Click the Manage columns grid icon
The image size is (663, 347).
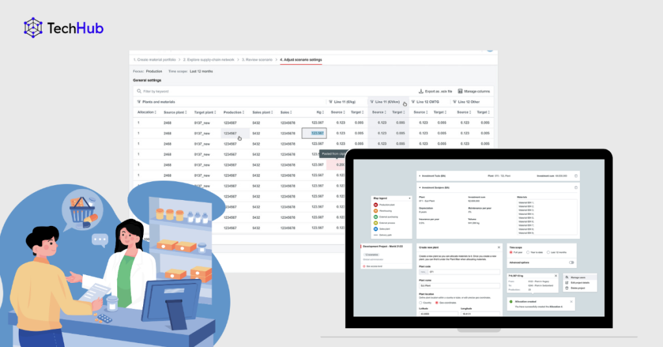click(460, 91)
